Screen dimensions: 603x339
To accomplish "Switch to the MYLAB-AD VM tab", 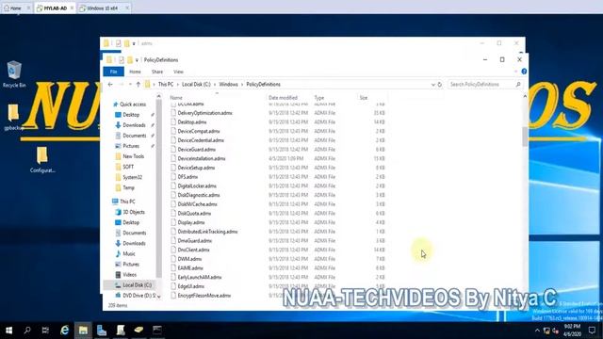I will [x=55, y=8].
